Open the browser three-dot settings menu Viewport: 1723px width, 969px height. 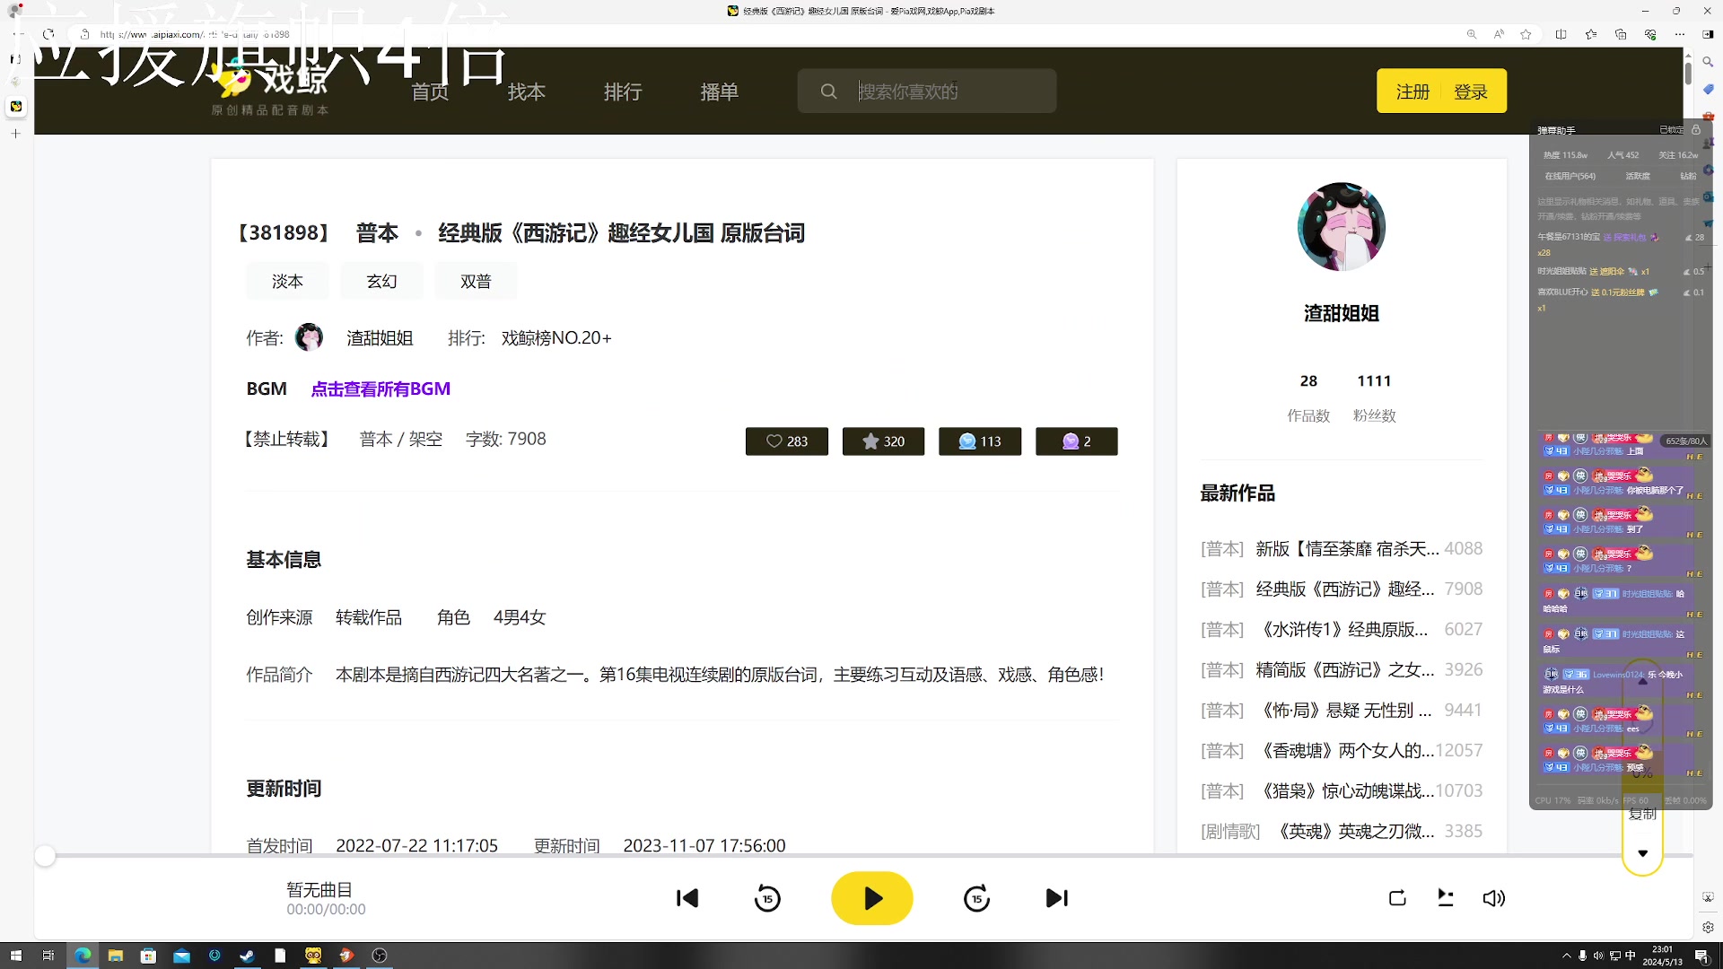click(1680, 34)
